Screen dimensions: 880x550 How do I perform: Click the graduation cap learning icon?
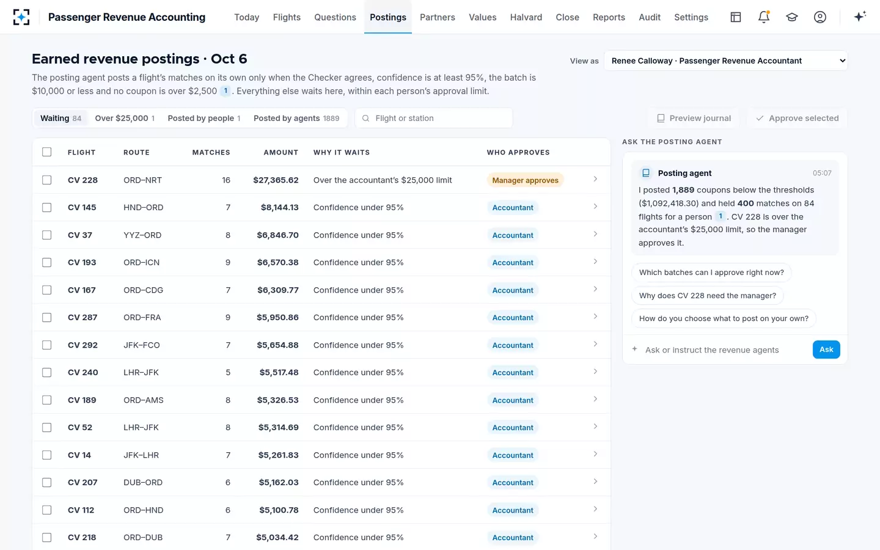pos(792,17)
